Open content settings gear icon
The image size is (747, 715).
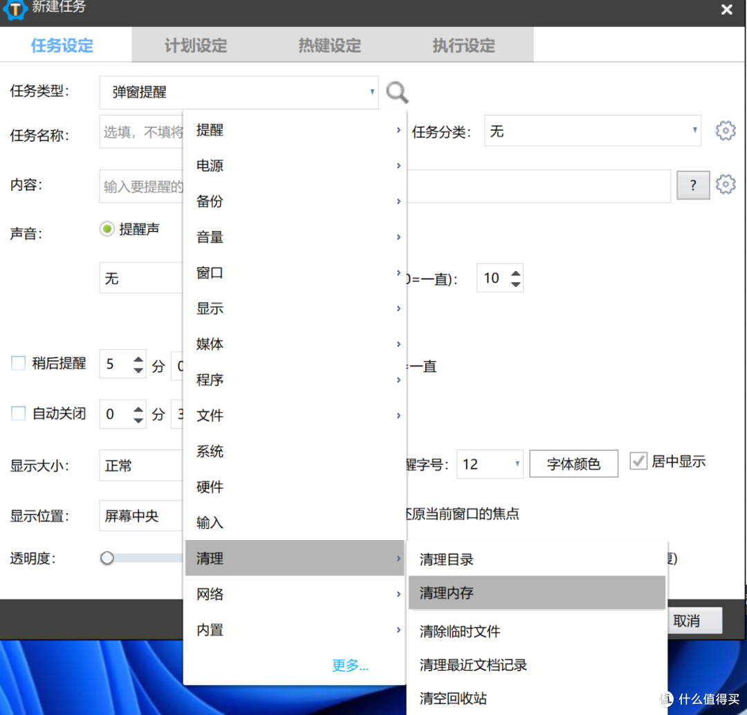coord(725,185)
